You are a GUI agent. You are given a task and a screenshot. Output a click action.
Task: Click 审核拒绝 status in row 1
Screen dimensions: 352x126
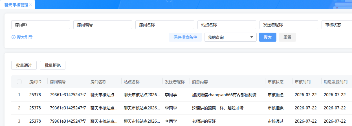click(276, 95)
